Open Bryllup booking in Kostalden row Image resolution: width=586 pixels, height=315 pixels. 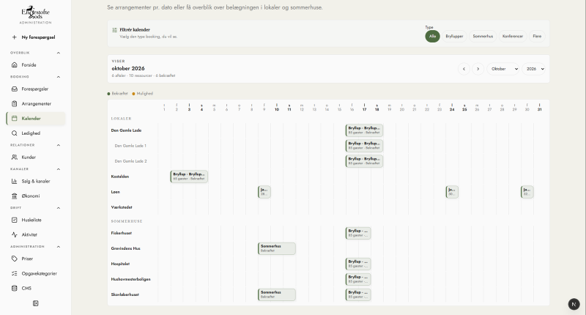click(x=189, y=177)
